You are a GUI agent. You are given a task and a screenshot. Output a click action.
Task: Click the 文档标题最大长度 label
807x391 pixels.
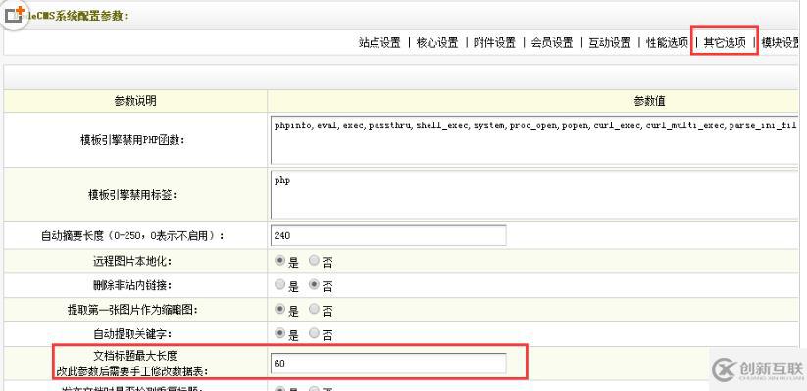click(x=135, y=356)
